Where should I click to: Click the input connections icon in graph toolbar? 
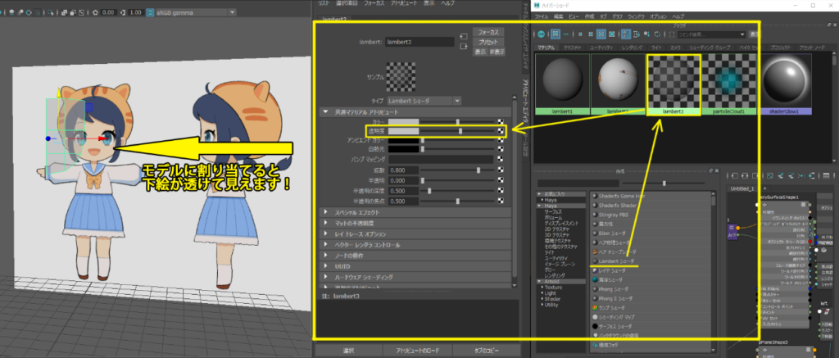click(x=734, y=175)
